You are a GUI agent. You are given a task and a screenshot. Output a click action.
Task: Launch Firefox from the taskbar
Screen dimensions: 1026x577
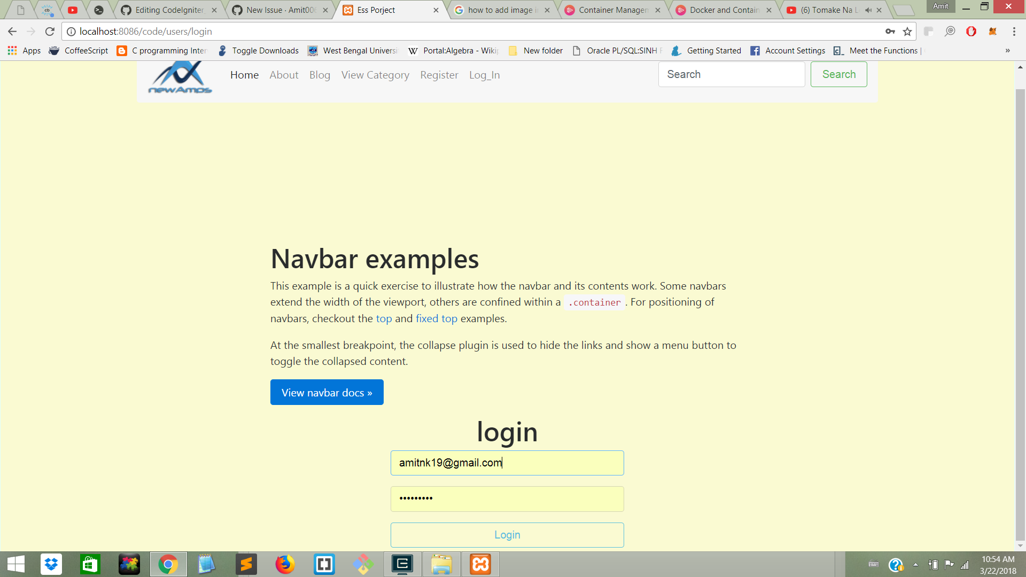click(x=285, y=564)
